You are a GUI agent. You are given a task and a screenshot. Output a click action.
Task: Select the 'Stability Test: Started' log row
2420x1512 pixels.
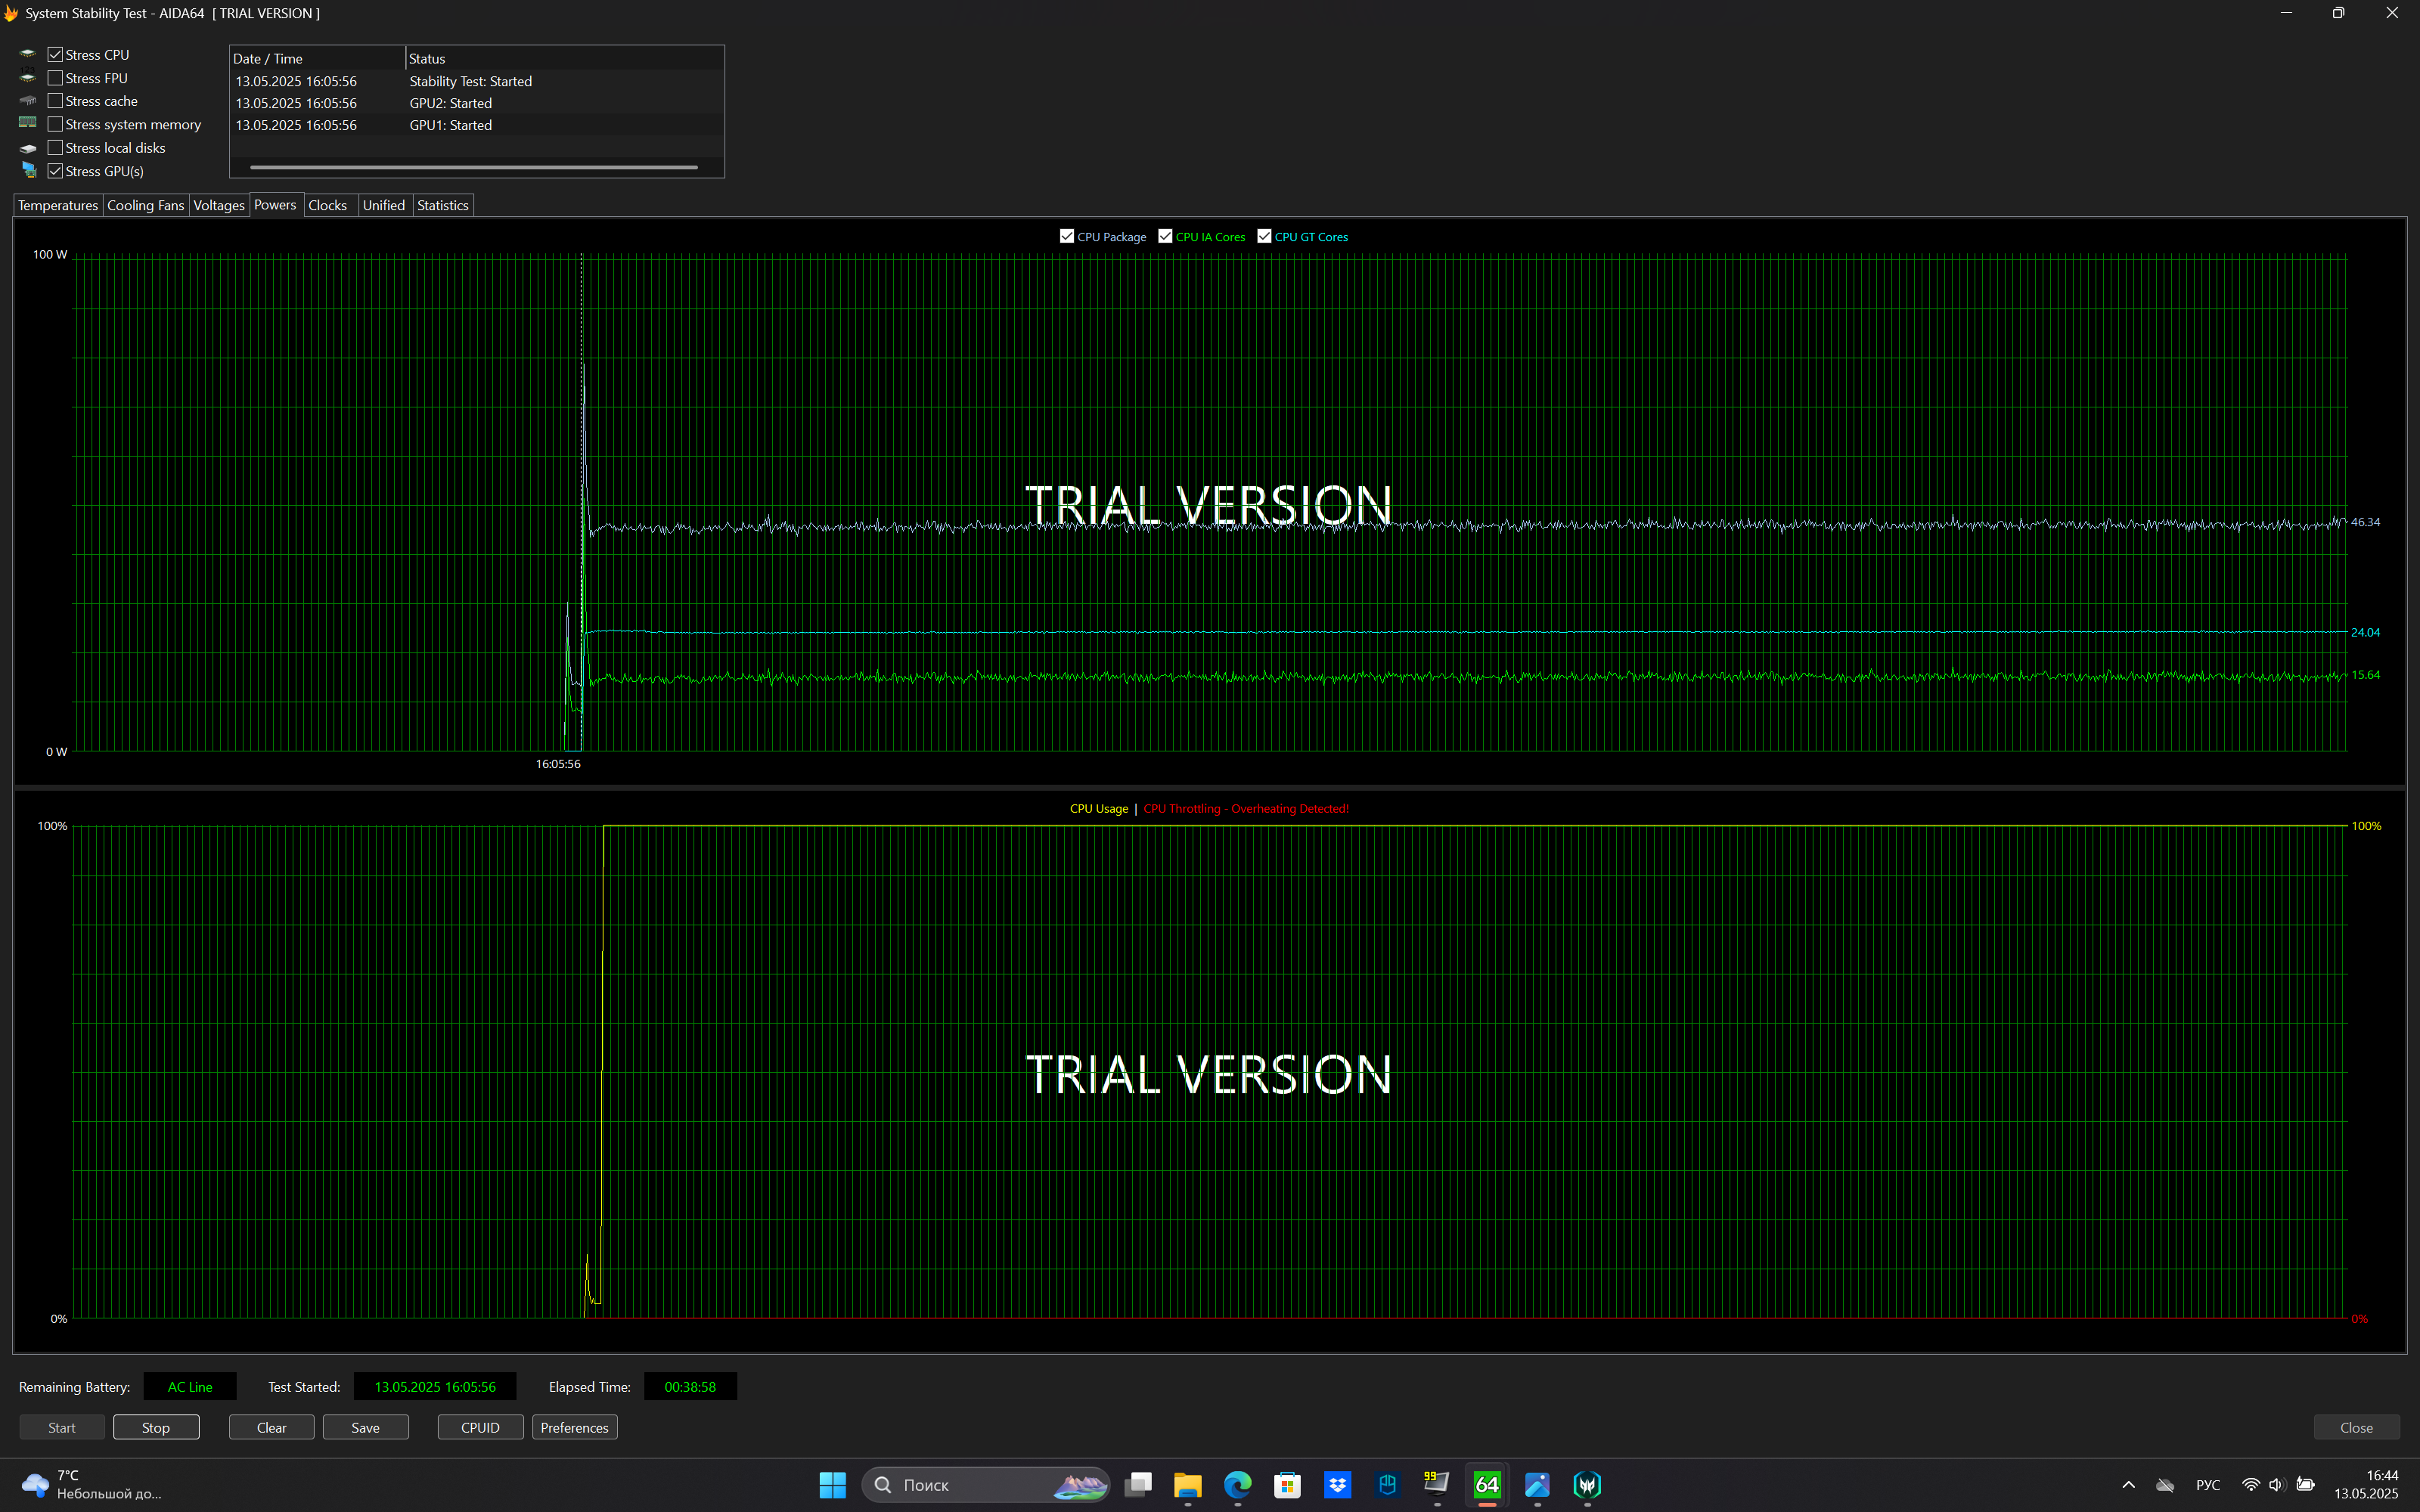(476, 81)
